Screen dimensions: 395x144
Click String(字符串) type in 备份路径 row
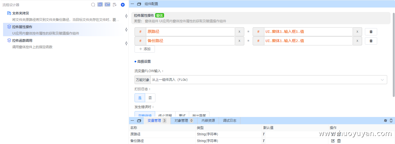pos(208,141)
